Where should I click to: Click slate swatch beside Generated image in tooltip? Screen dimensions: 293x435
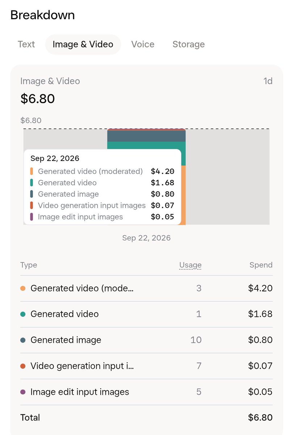pos(32,194)
